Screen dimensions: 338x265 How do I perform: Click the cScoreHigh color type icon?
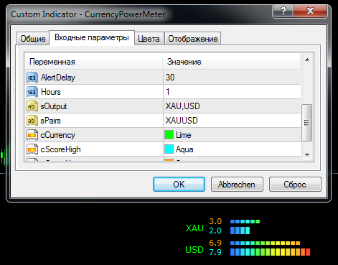pyautogui.click(x=32, y=149)
